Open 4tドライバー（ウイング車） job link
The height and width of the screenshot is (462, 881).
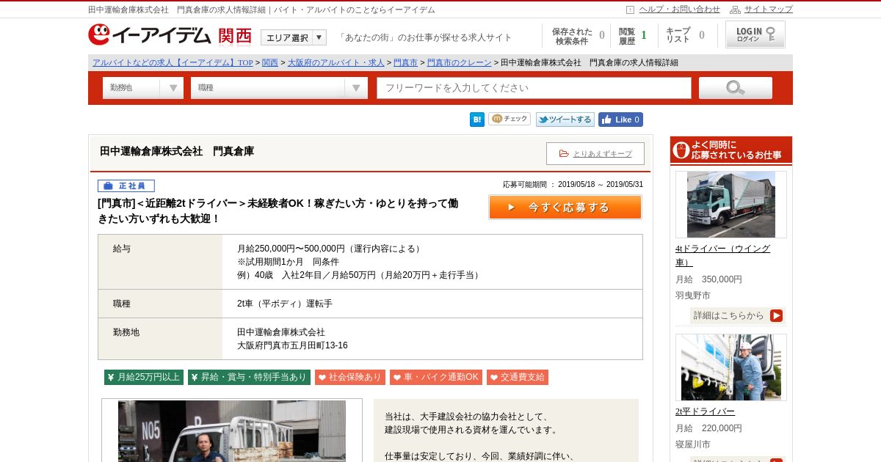point(723,255)
